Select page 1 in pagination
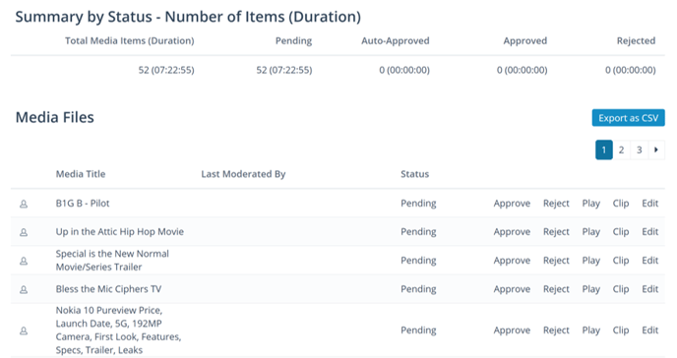Image resolution: width=677 pixels, height=358 pixels. coord(604,150)
